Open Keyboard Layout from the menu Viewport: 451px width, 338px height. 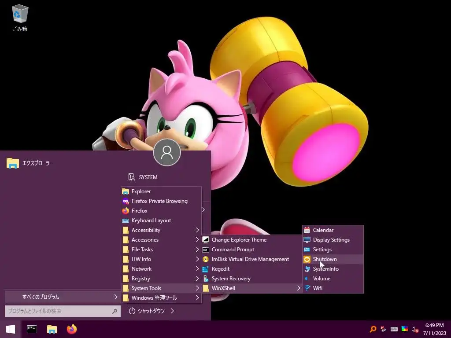point(161,220)
